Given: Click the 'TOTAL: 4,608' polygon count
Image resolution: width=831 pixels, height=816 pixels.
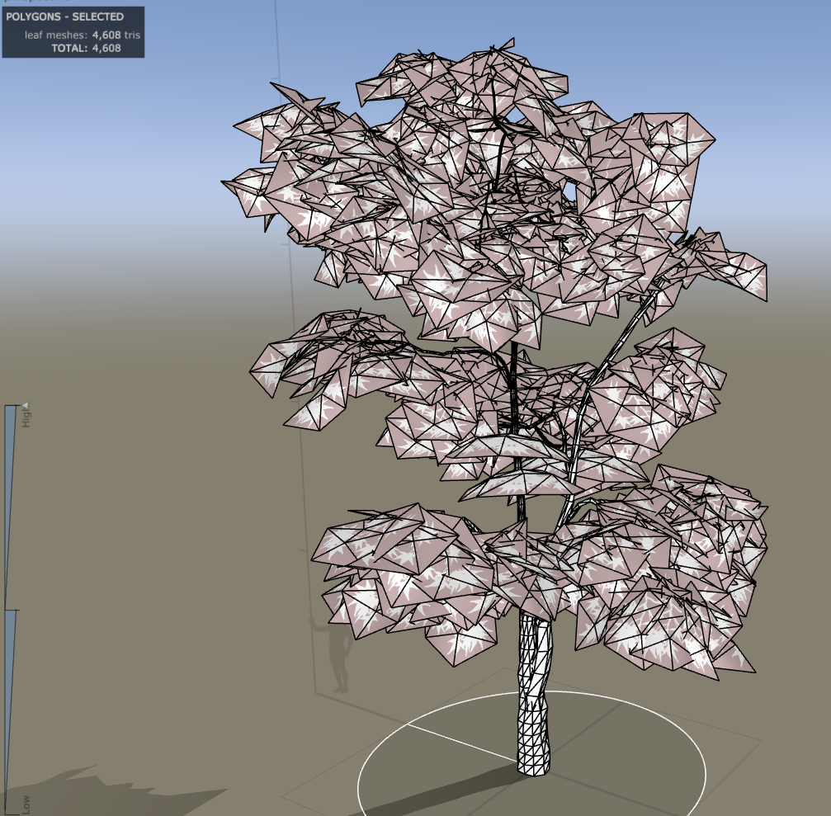Looking at the screenshot, I should (x=86, y=48).
